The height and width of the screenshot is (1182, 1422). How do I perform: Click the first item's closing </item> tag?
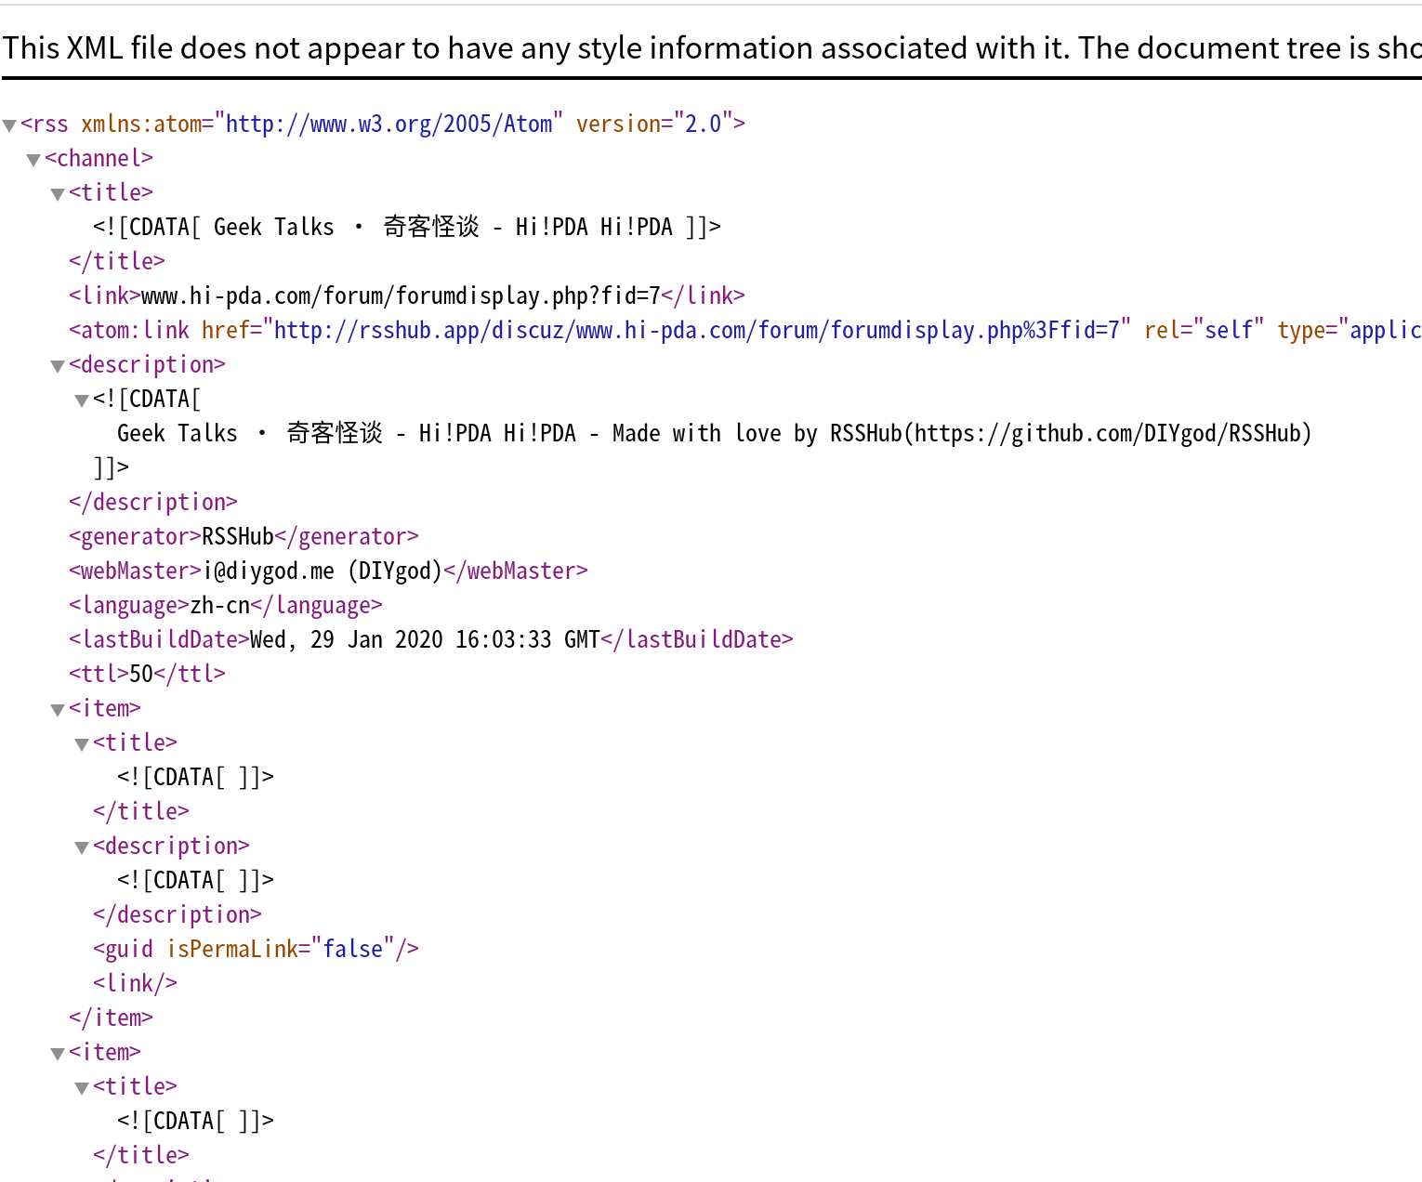[x=111, y=1018]
